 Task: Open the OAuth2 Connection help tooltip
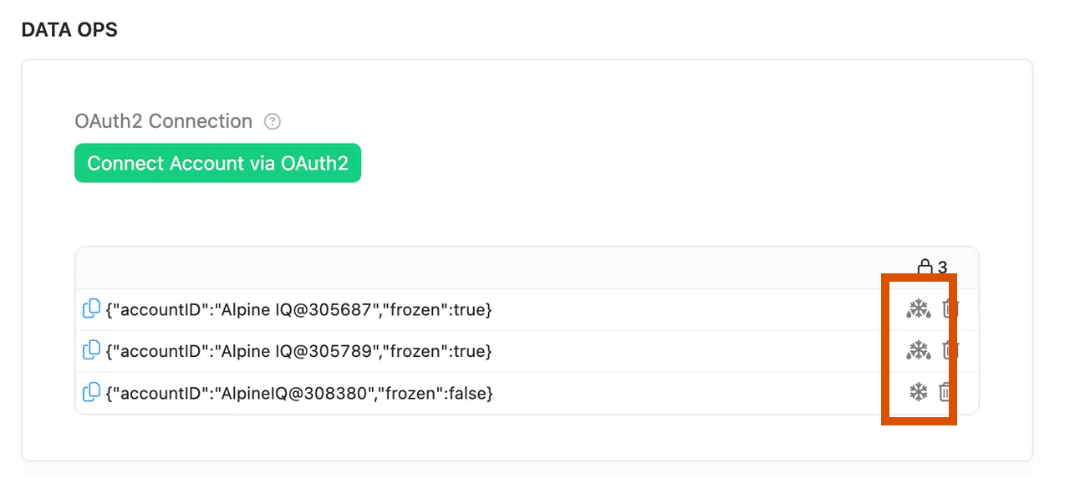pos(272,121)
